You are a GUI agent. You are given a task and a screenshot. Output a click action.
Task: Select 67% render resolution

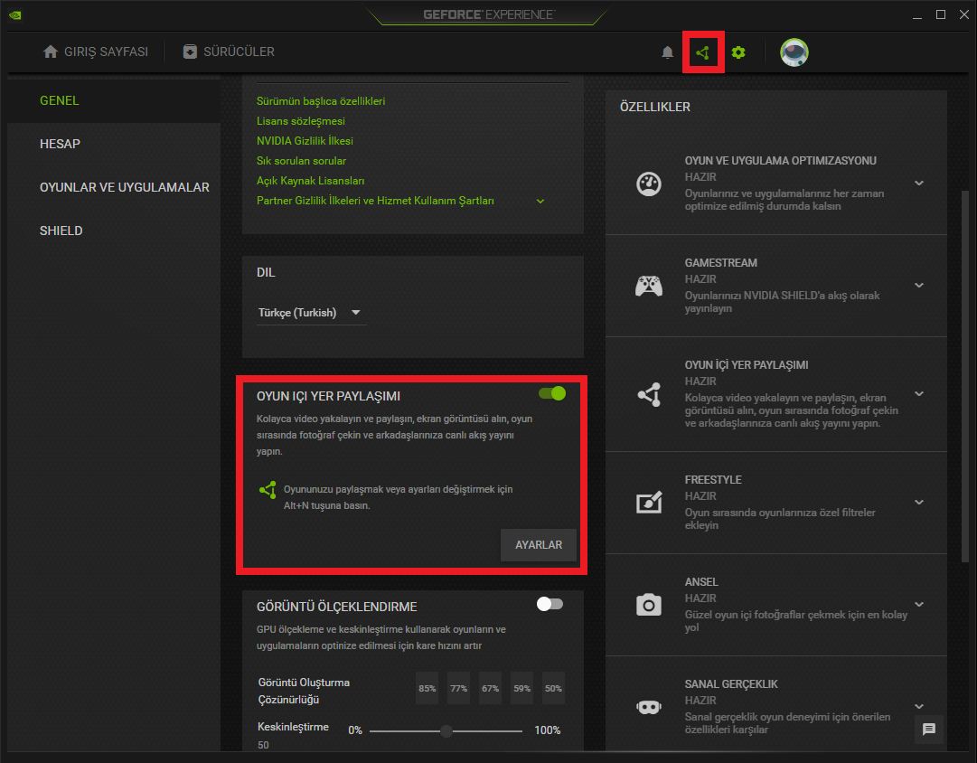[491, 688]
